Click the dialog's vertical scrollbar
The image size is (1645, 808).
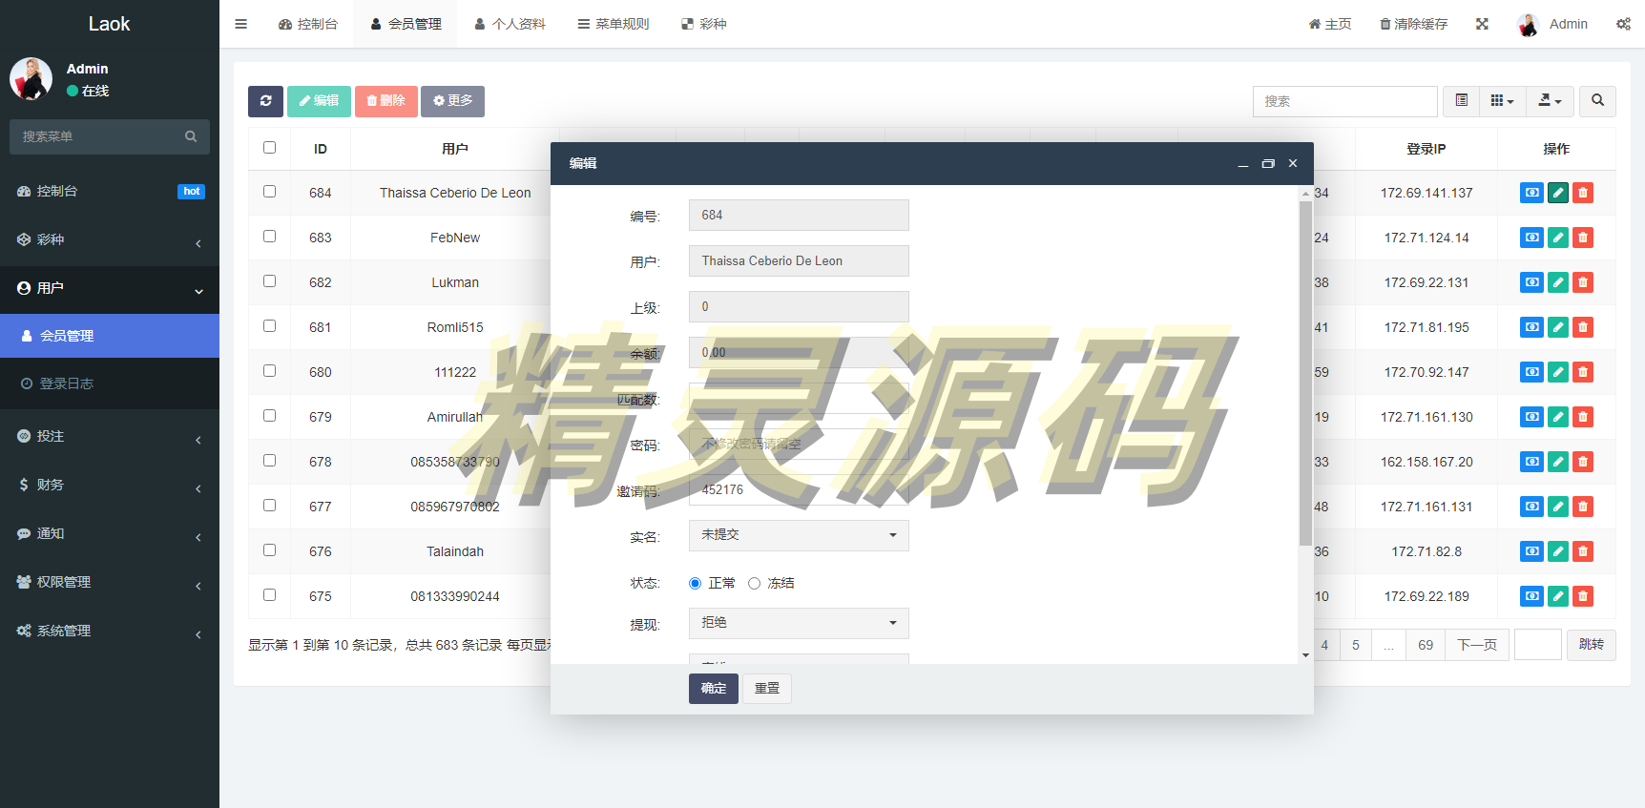[1305, 372]
